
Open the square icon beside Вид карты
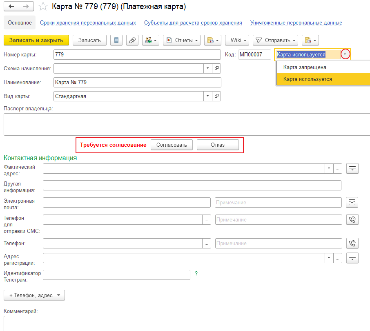tap(217, 96)
